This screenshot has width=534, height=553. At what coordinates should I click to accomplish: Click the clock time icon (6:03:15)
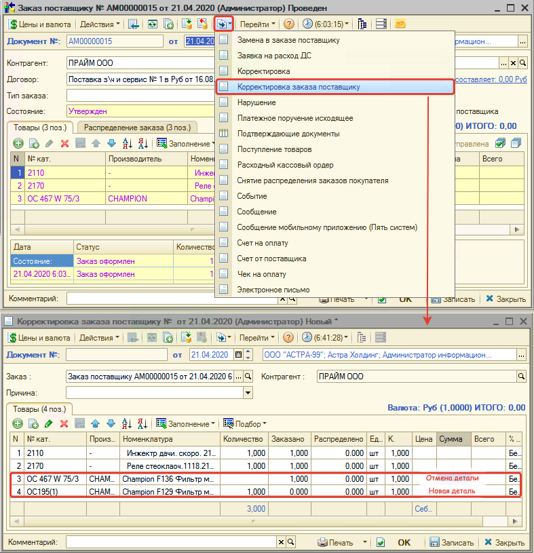(307, 24)
